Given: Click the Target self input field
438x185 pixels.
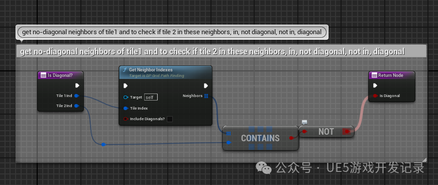Looking at the screenshot, I should point(151,97).
